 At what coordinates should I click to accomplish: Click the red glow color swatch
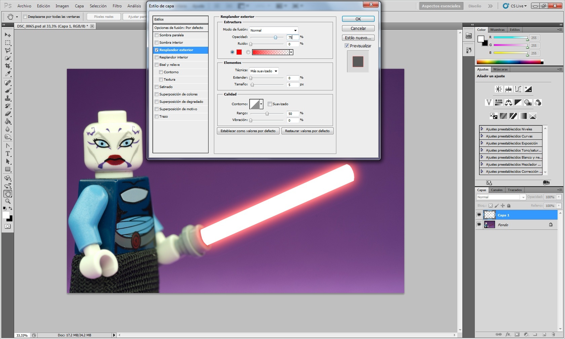[x=239, y=52]
